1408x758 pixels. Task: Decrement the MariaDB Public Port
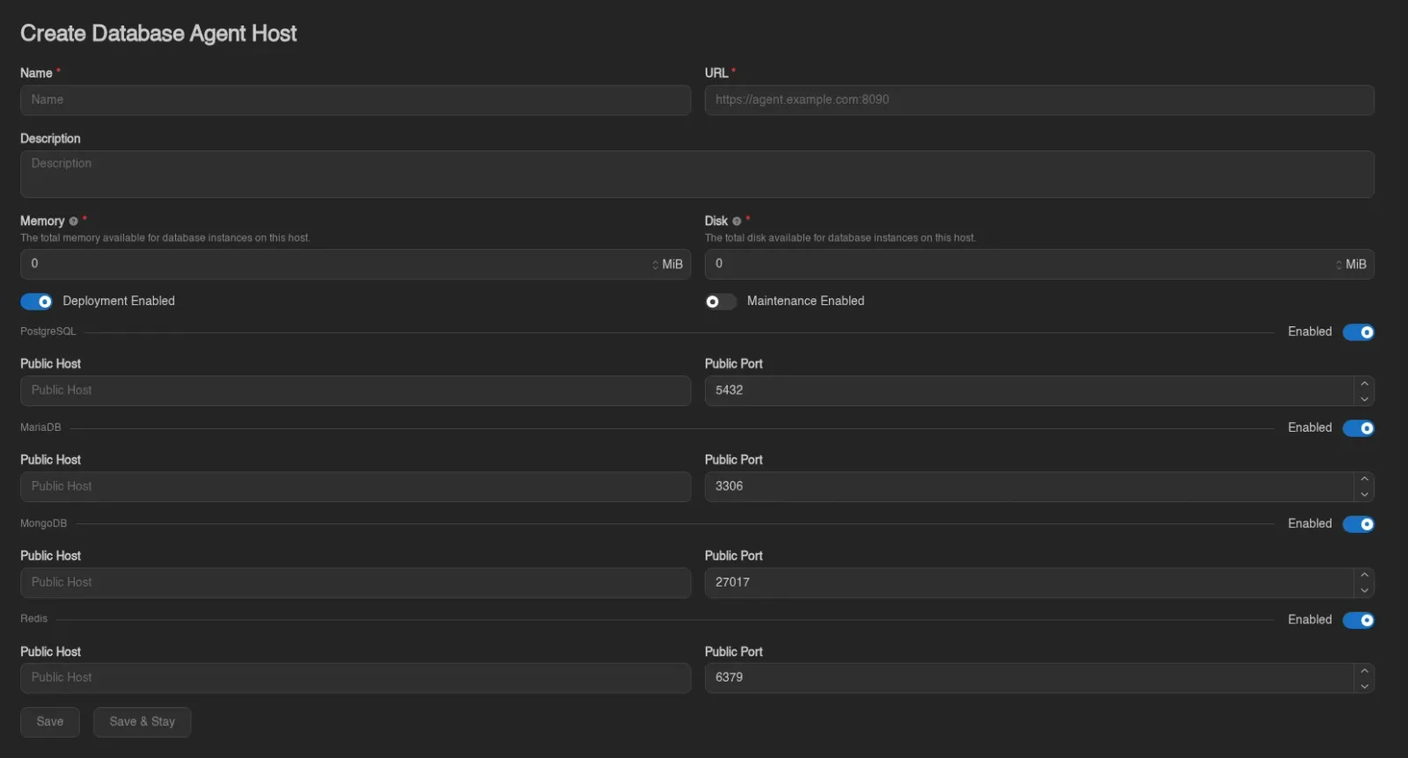point(1364,494)
